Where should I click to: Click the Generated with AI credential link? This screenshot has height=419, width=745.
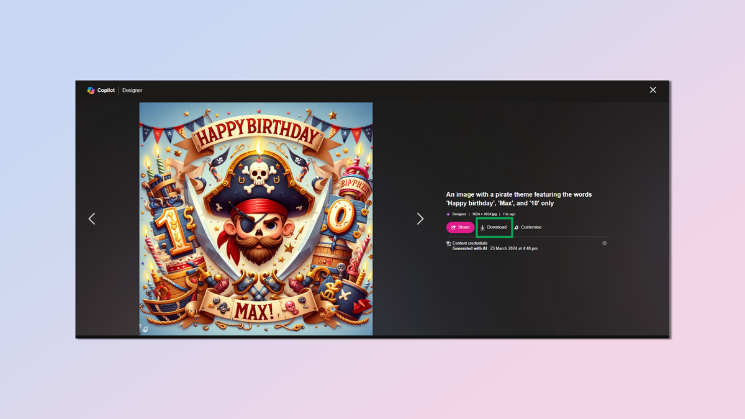coord(467,247)
